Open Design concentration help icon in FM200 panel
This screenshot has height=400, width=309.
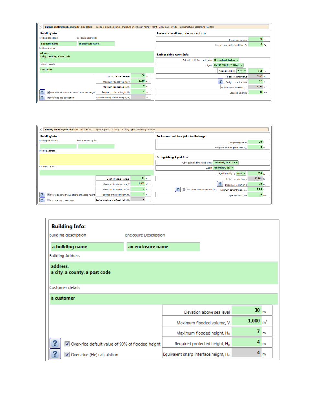click(x=221, y=82)
